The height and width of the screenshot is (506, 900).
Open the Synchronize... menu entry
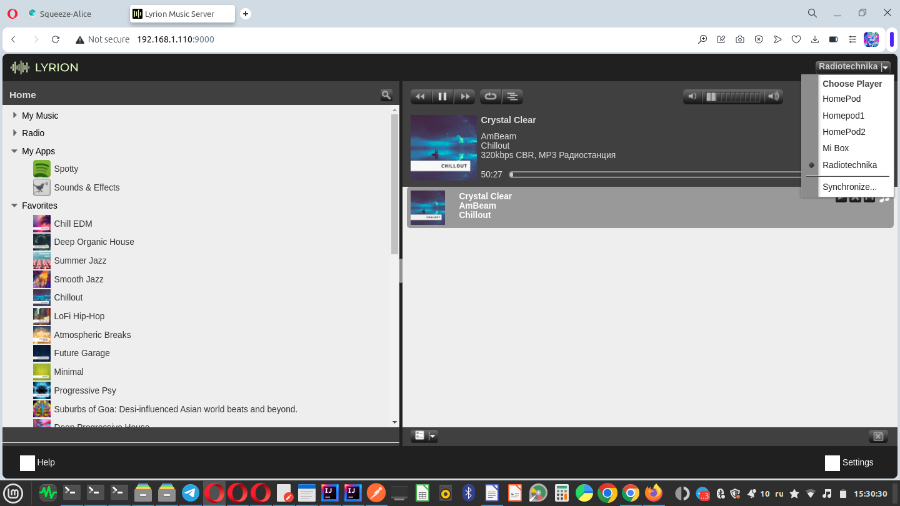[849, 187]
